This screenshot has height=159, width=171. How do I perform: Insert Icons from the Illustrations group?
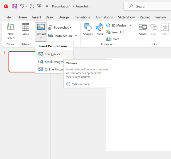(99, 29)
